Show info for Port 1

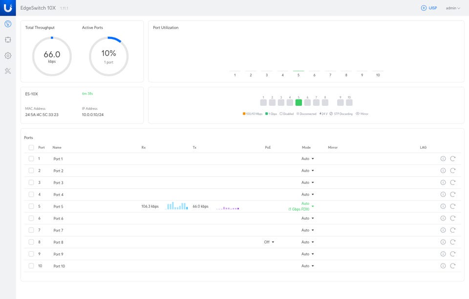point(443,159)
